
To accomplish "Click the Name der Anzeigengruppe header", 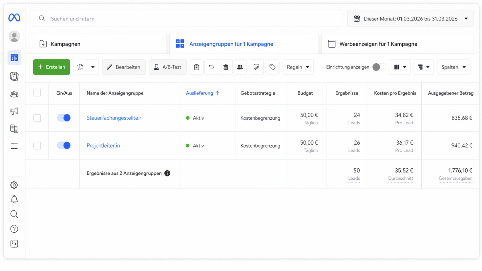I will coord(115,93).
